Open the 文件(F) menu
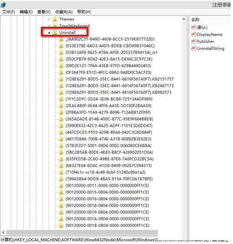 (x=9, y=12)
